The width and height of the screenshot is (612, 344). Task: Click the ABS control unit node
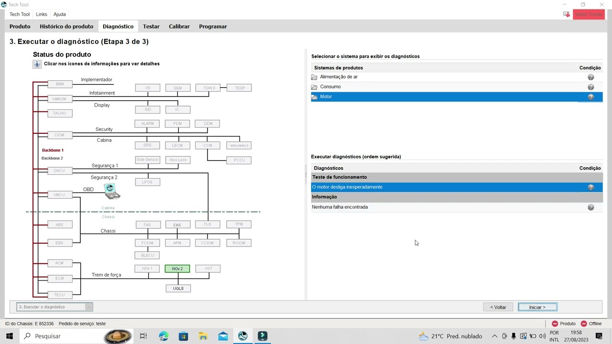click(60, 225)
